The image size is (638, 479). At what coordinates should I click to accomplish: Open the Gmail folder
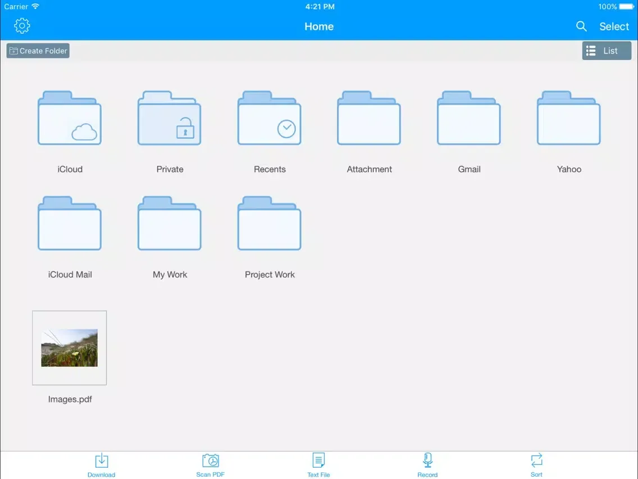coord(469,118)
